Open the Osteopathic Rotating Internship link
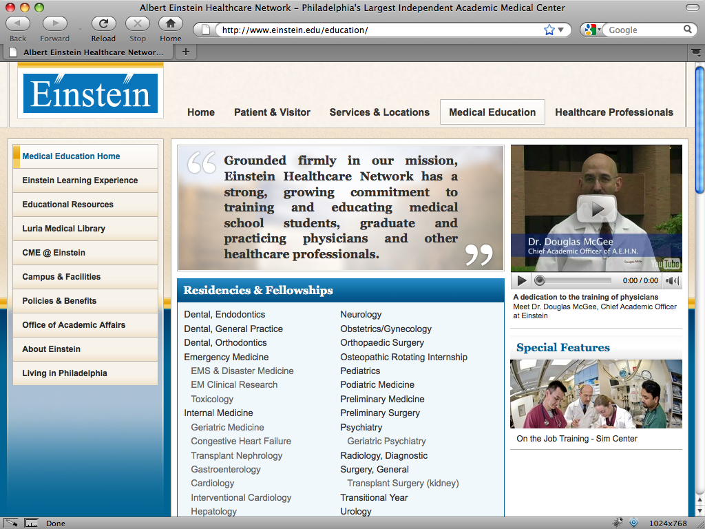The height and width of the screenshot is (529, 705). (403, 357)
